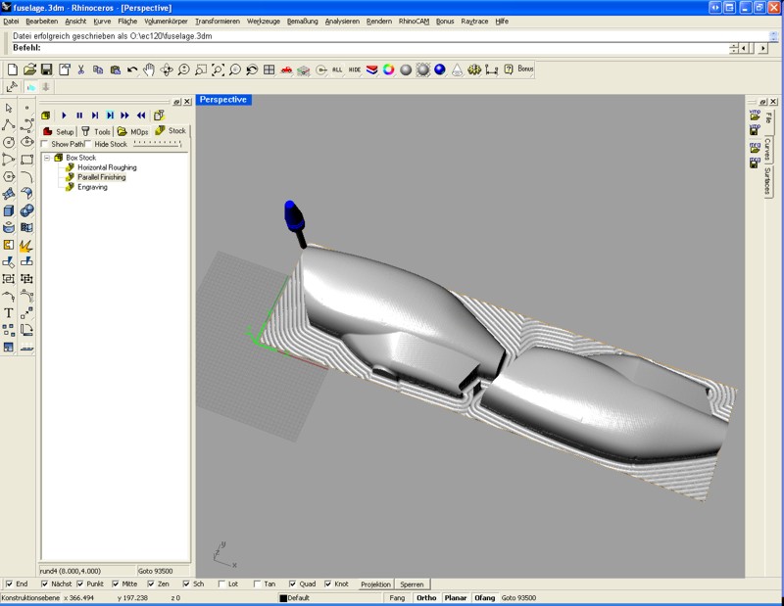The height and width of the screenshot is (606, 784).
Task: Enable the Tan osnap checkbox
Action: click(257, 583)
